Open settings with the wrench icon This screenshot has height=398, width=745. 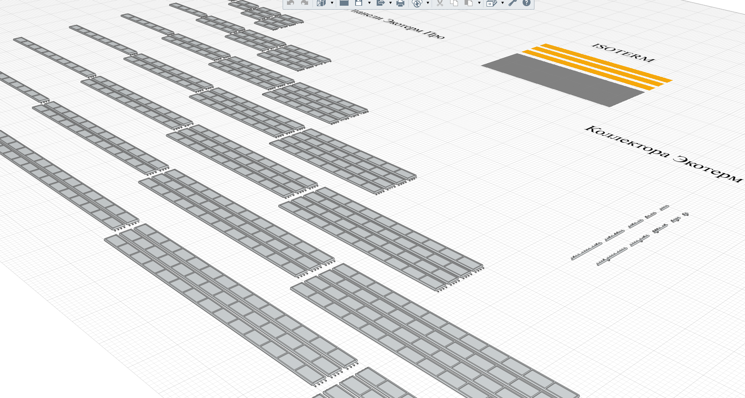pos(512,3)
